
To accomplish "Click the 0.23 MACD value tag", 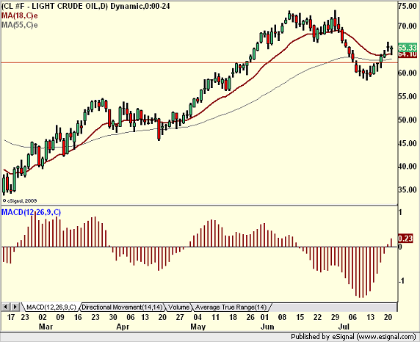I will pos(405,239).
